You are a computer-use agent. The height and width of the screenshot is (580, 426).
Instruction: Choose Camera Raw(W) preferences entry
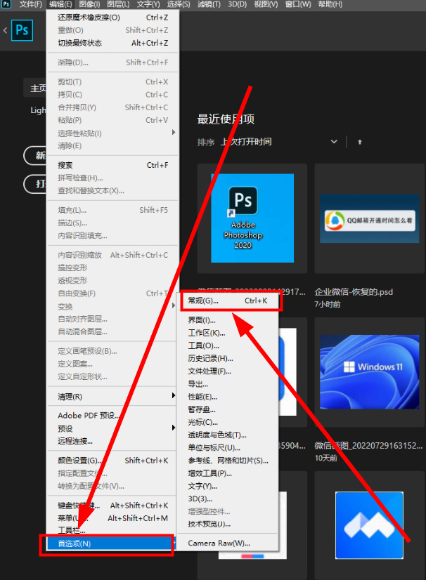tap(228, 543)
